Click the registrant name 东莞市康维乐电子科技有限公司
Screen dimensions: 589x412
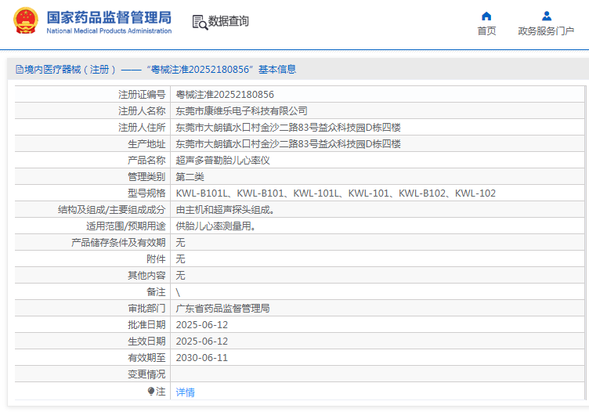pyautogui.click(x=241, y=111)
